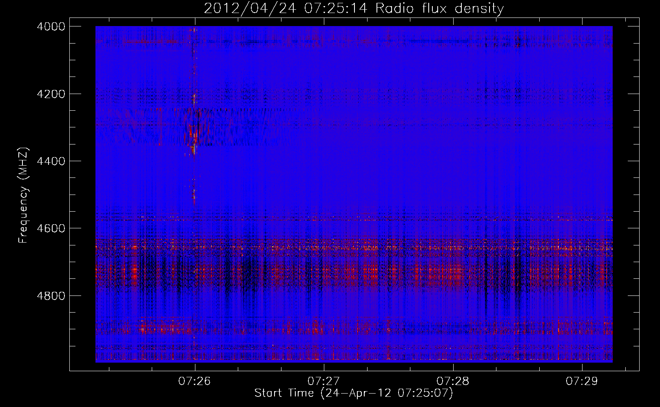This screenshot has width=660, height=407.
Task: Select the 4600 frequency tick label
Action: [x=51, y=228]
